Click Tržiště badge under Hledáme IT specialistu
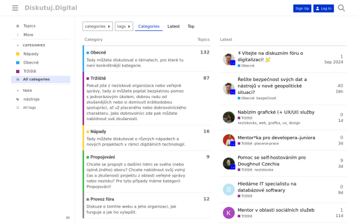 245,196
